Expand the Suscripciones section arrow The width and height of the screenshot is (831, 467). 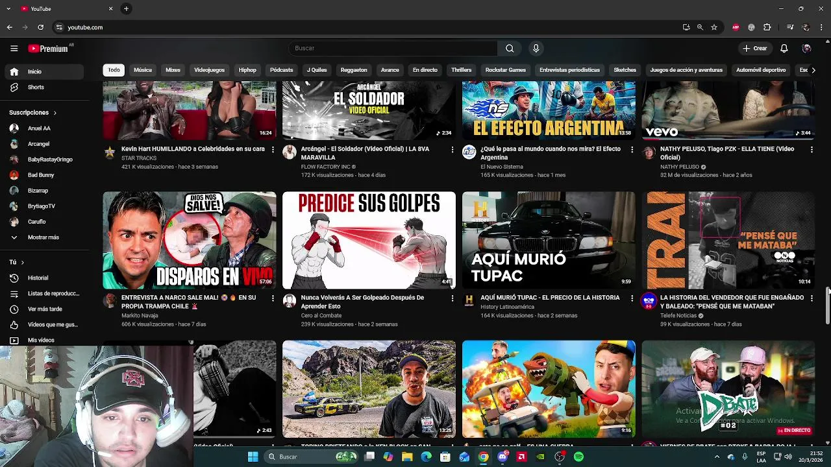point(55,113)
